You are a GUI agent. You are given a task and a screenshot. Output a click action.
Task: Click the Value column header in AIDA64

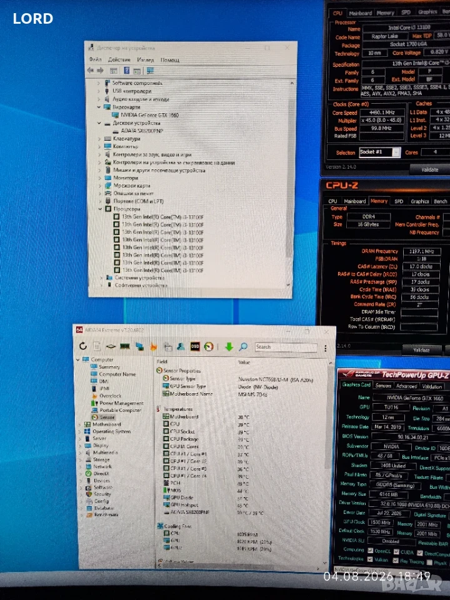tap(244, 362)
